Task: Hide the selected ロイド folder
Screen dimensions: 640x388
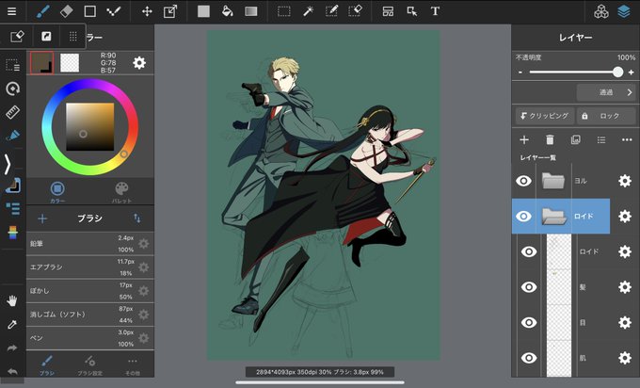Action: [x=523, y=216]
